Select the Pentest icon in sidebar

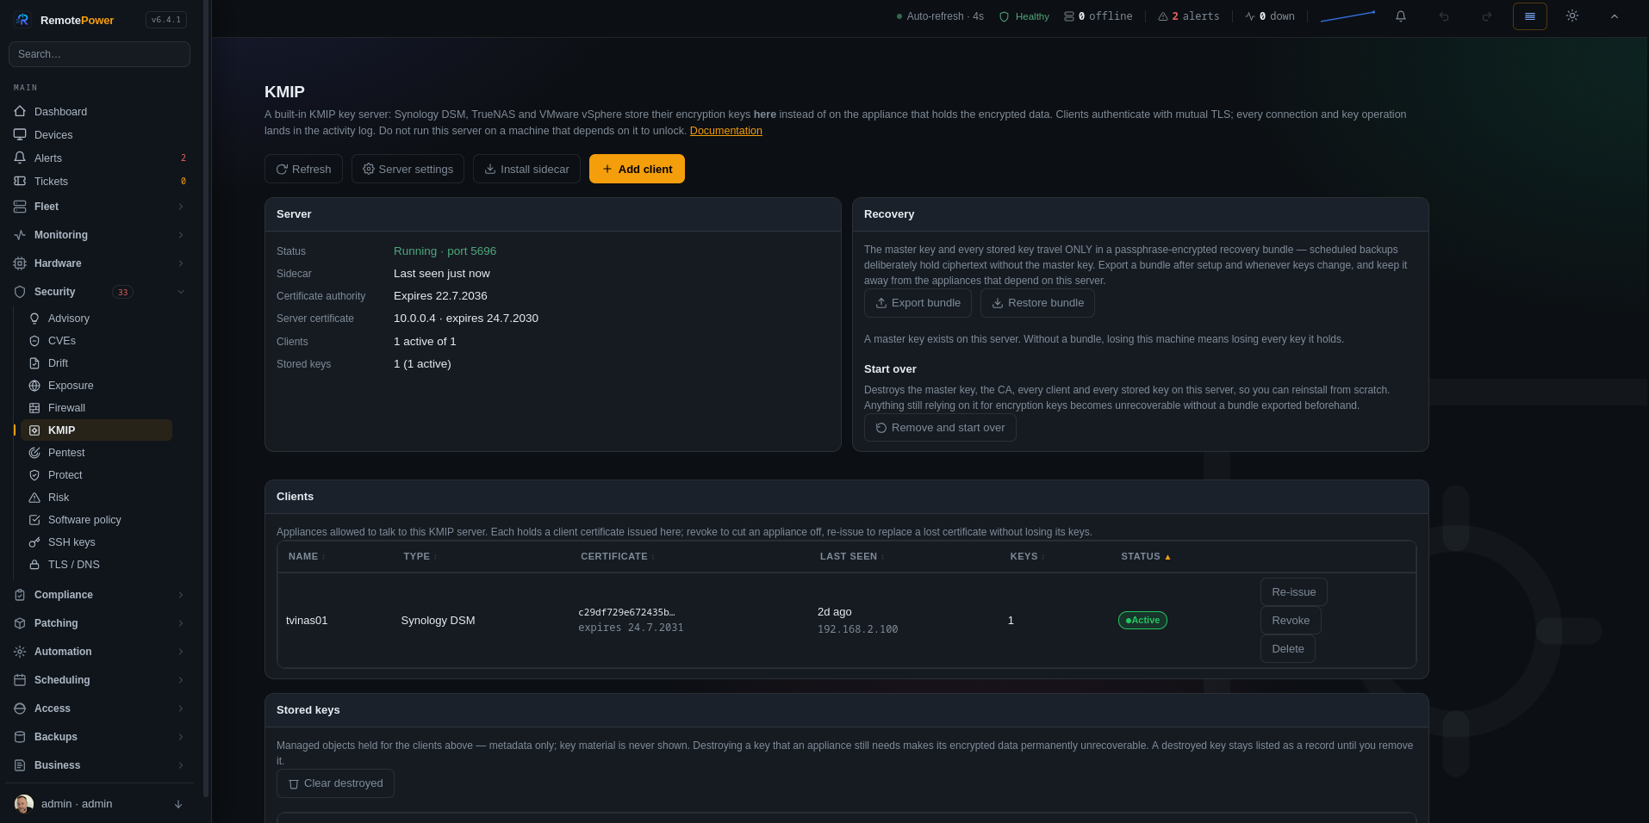point(34,453)
